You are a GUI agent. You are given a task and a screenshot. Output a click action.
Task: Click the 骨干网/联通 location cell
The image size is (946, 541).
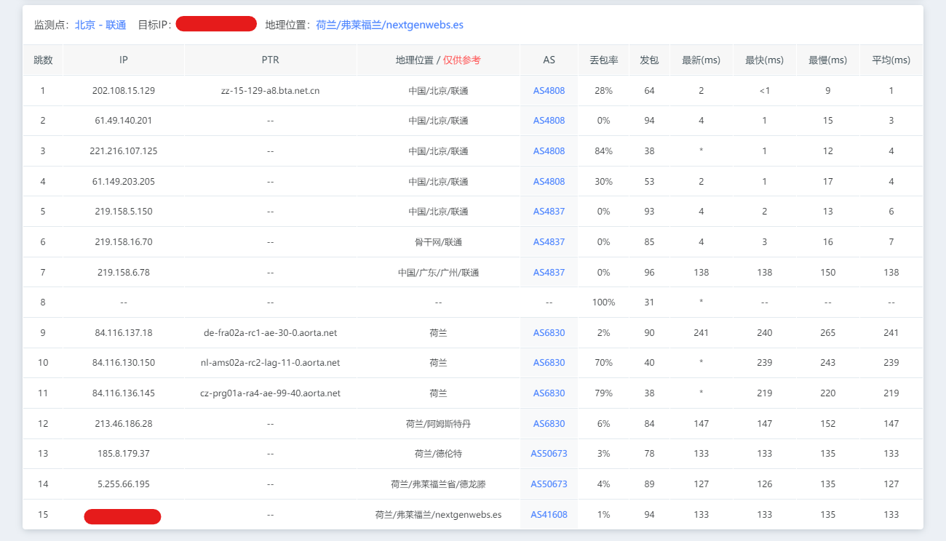pos(438,242)
